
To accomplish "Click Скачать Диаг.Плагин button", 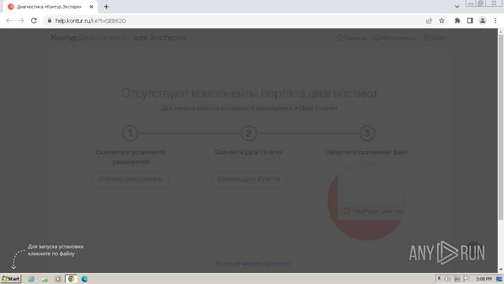I will pyautogui.click(x=249, y=179).
